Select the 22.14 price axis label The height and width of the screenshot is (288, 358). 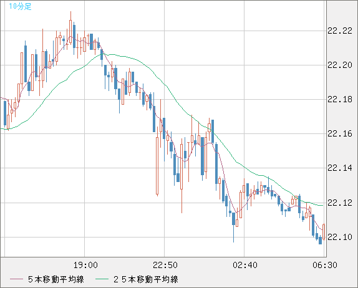340,168
